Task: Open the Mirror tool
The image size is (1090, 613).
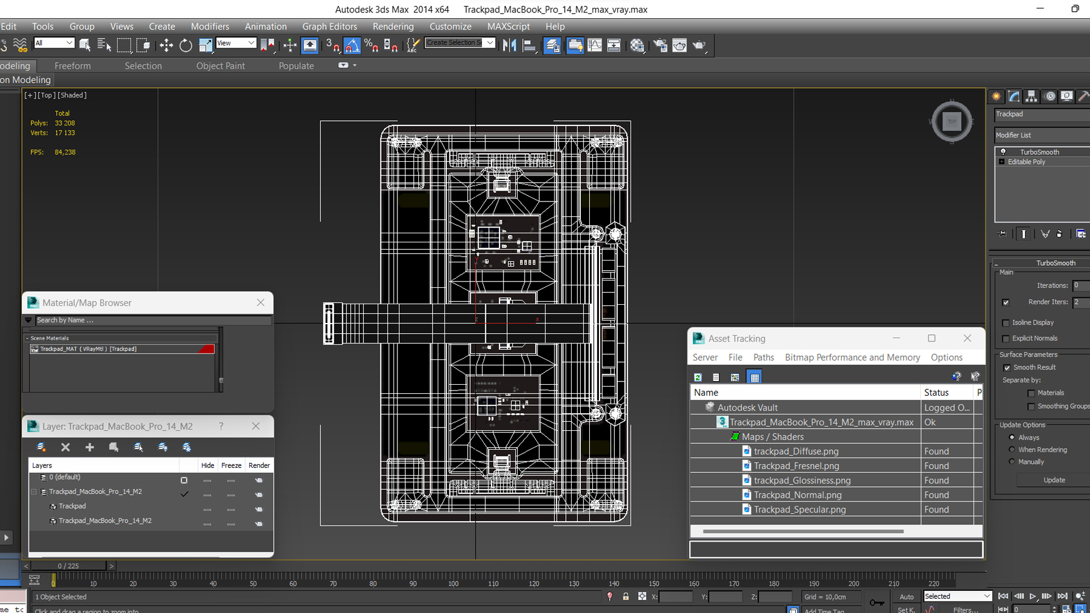Action: click(509, 45)
